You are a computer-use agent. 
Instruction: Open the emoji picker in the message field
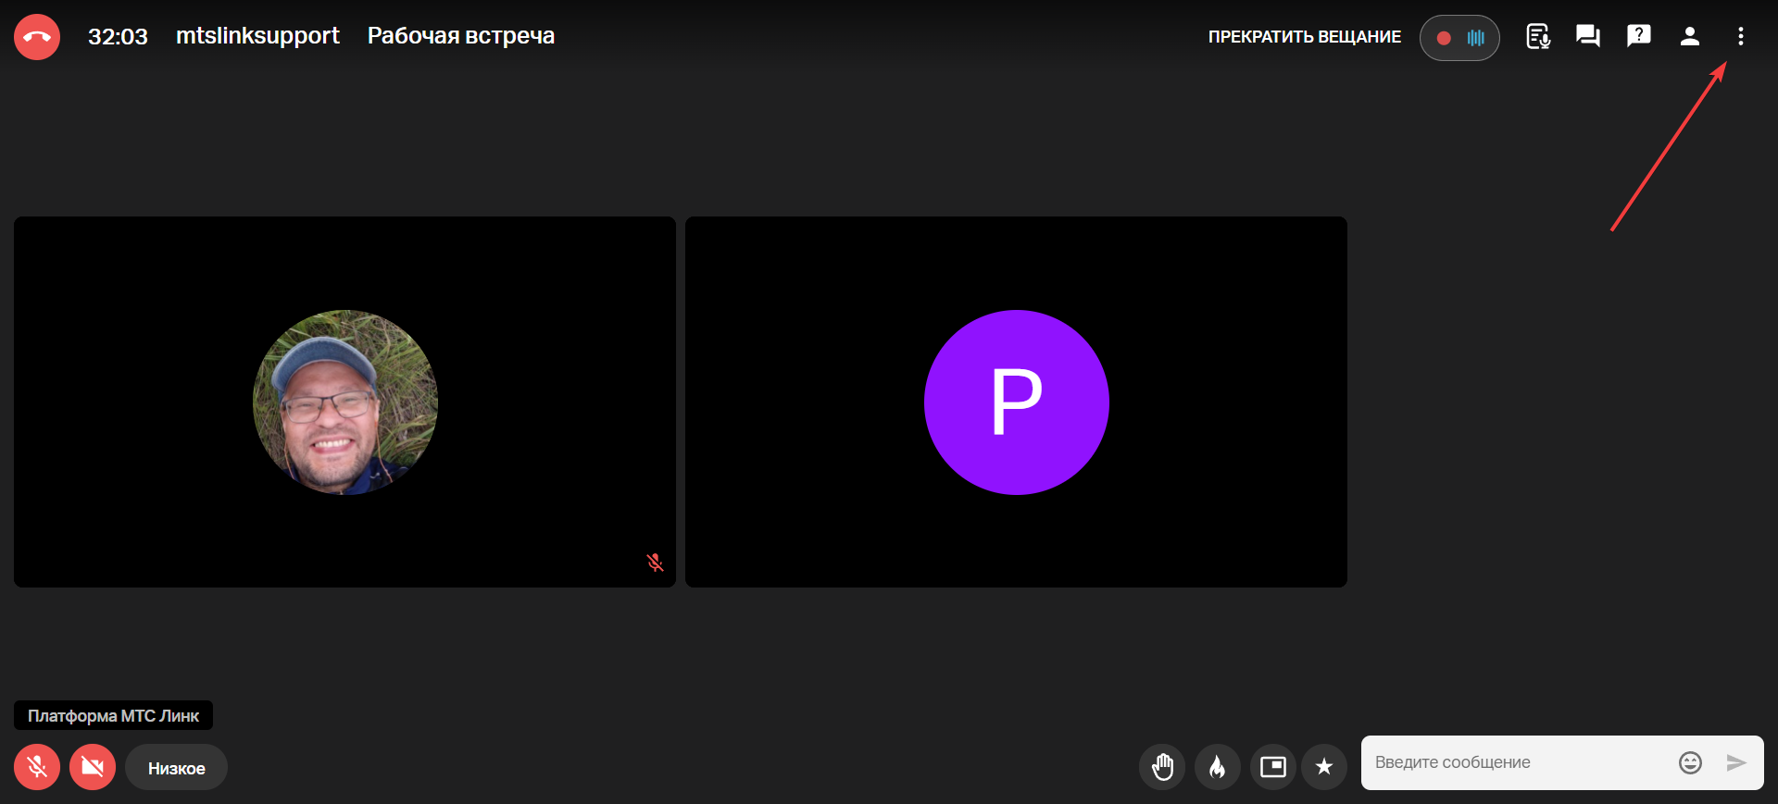click(1690, 762)
